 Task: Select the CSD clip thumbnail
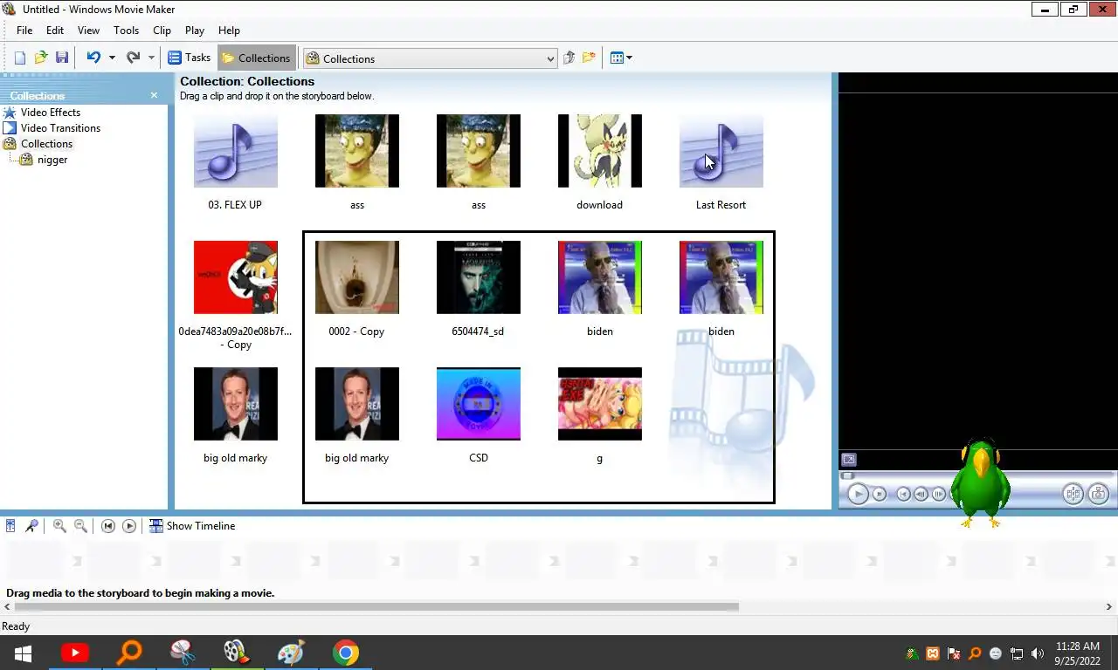pos(479,404)
